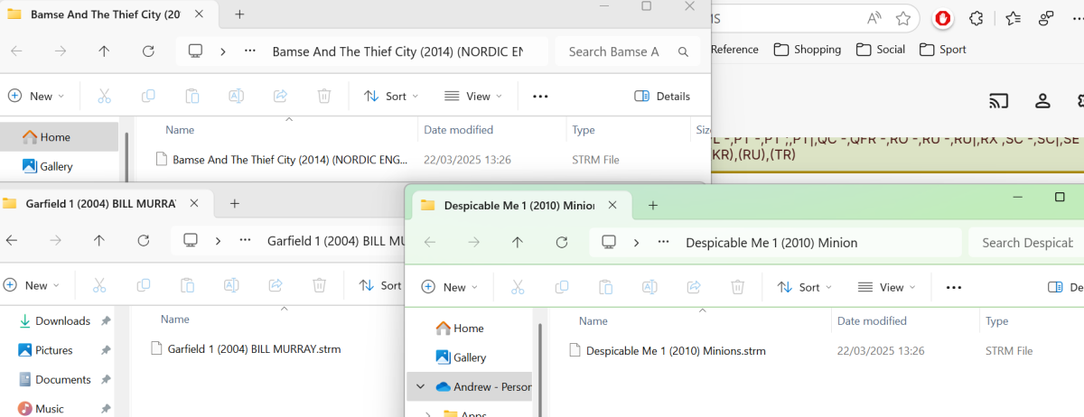Refresh the Garfield folder window
Image resolution: width=1084 pixels, height=417 pixels.
[x=143, y=241]
